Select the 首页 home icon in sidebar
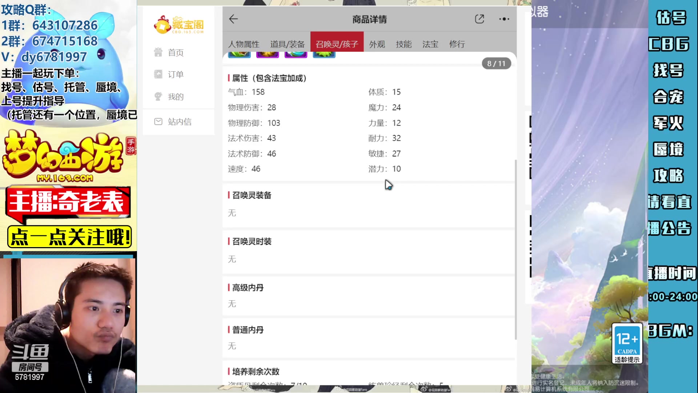 [158, 52]
